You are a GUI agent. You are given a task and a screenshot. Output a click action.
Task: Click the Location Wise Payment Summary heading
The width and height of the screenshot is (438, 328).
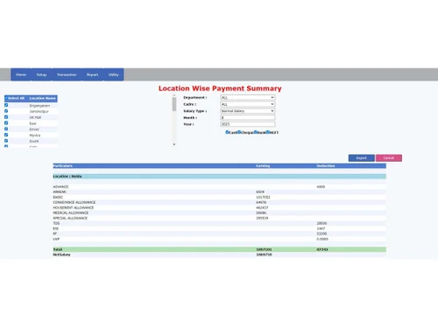pyautogui.click(x=220, y=88)
